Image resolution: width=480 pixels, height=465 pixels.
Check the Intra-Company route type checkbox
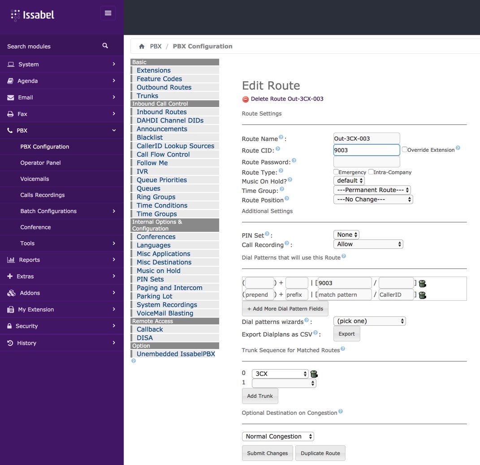pos(371,172)
